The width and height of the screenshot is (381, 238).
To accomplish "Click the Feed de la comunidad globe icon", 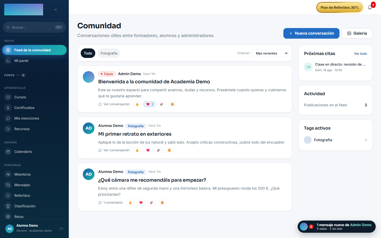I will 8,50.
